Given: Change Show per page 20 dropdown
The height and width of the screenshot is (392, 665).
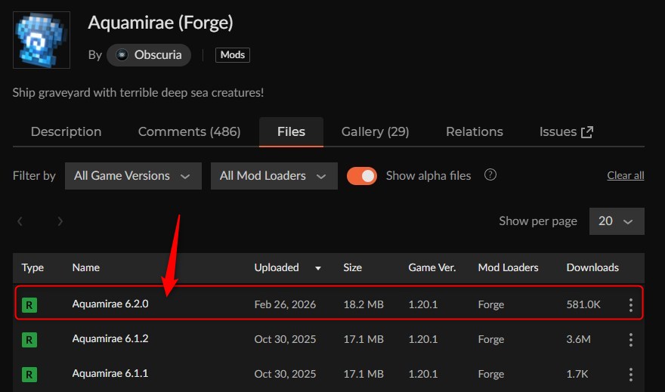Looking at the screenshot, I should (x=616, y=221).
